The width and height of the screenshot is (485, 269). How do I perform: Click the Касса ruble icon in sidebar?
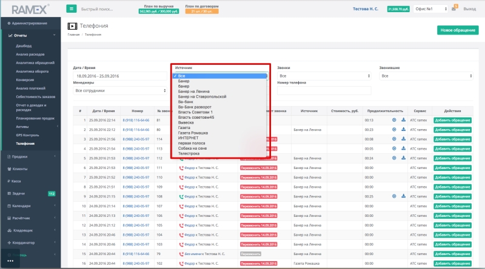9,181
